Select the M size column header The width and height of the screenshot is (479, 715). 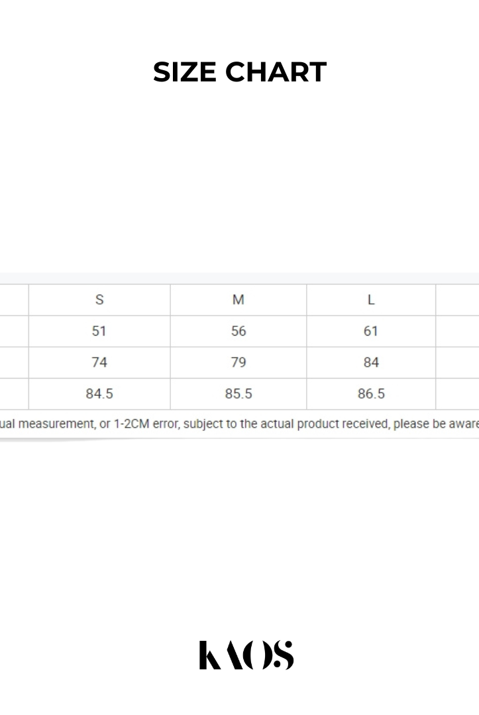click(x=239, y=300)
